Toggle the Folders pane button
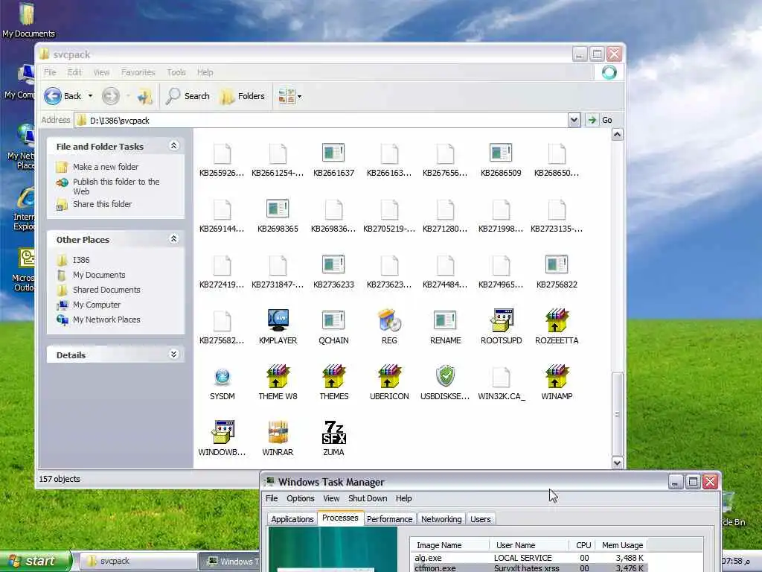762x572 pixels. [x=243, y=96]
